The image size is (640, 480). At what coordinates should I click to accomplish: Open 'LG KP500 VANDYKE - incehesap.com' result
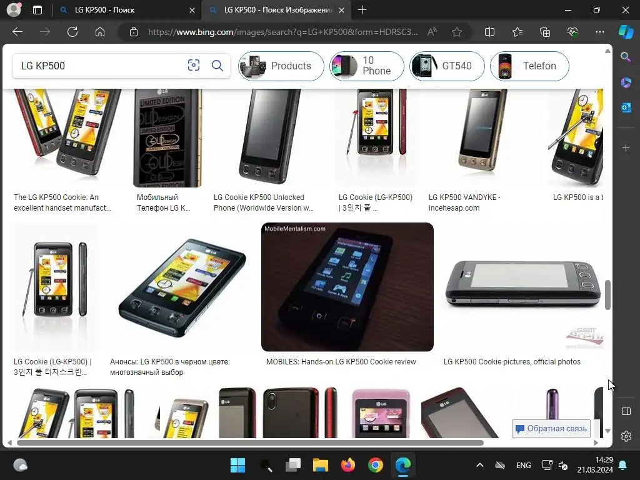click(x=464, y=202)
